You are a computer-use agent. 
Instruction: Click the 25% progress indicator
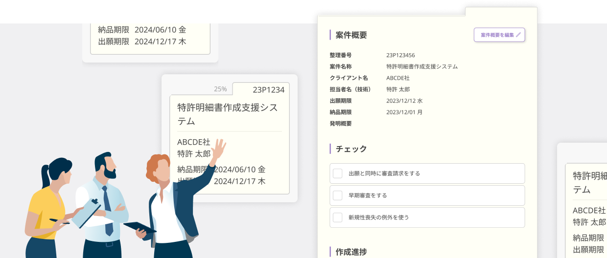tap(220, 89)
